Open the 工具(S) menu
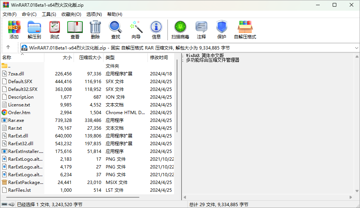Screen dimensions: 360x208 pyautogui.click(x=49, y=14)
